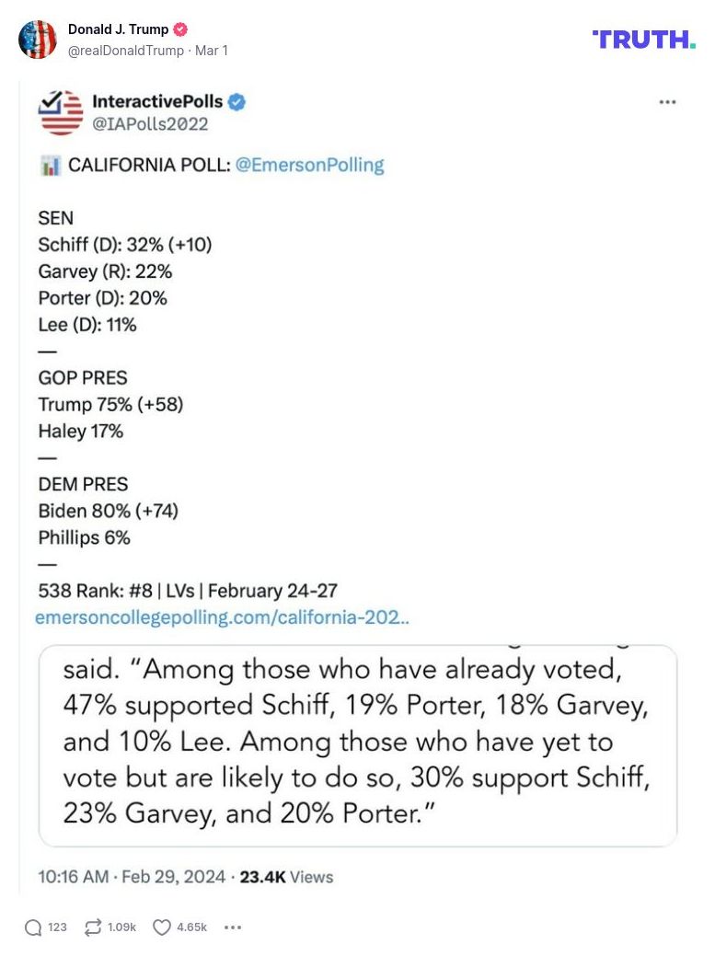This screenshot has width=715, height=956.
Task: Click the 10:16 AM Feb 29, 2024 timestamp
Action: pyautogui.click(x=132, y=877)
